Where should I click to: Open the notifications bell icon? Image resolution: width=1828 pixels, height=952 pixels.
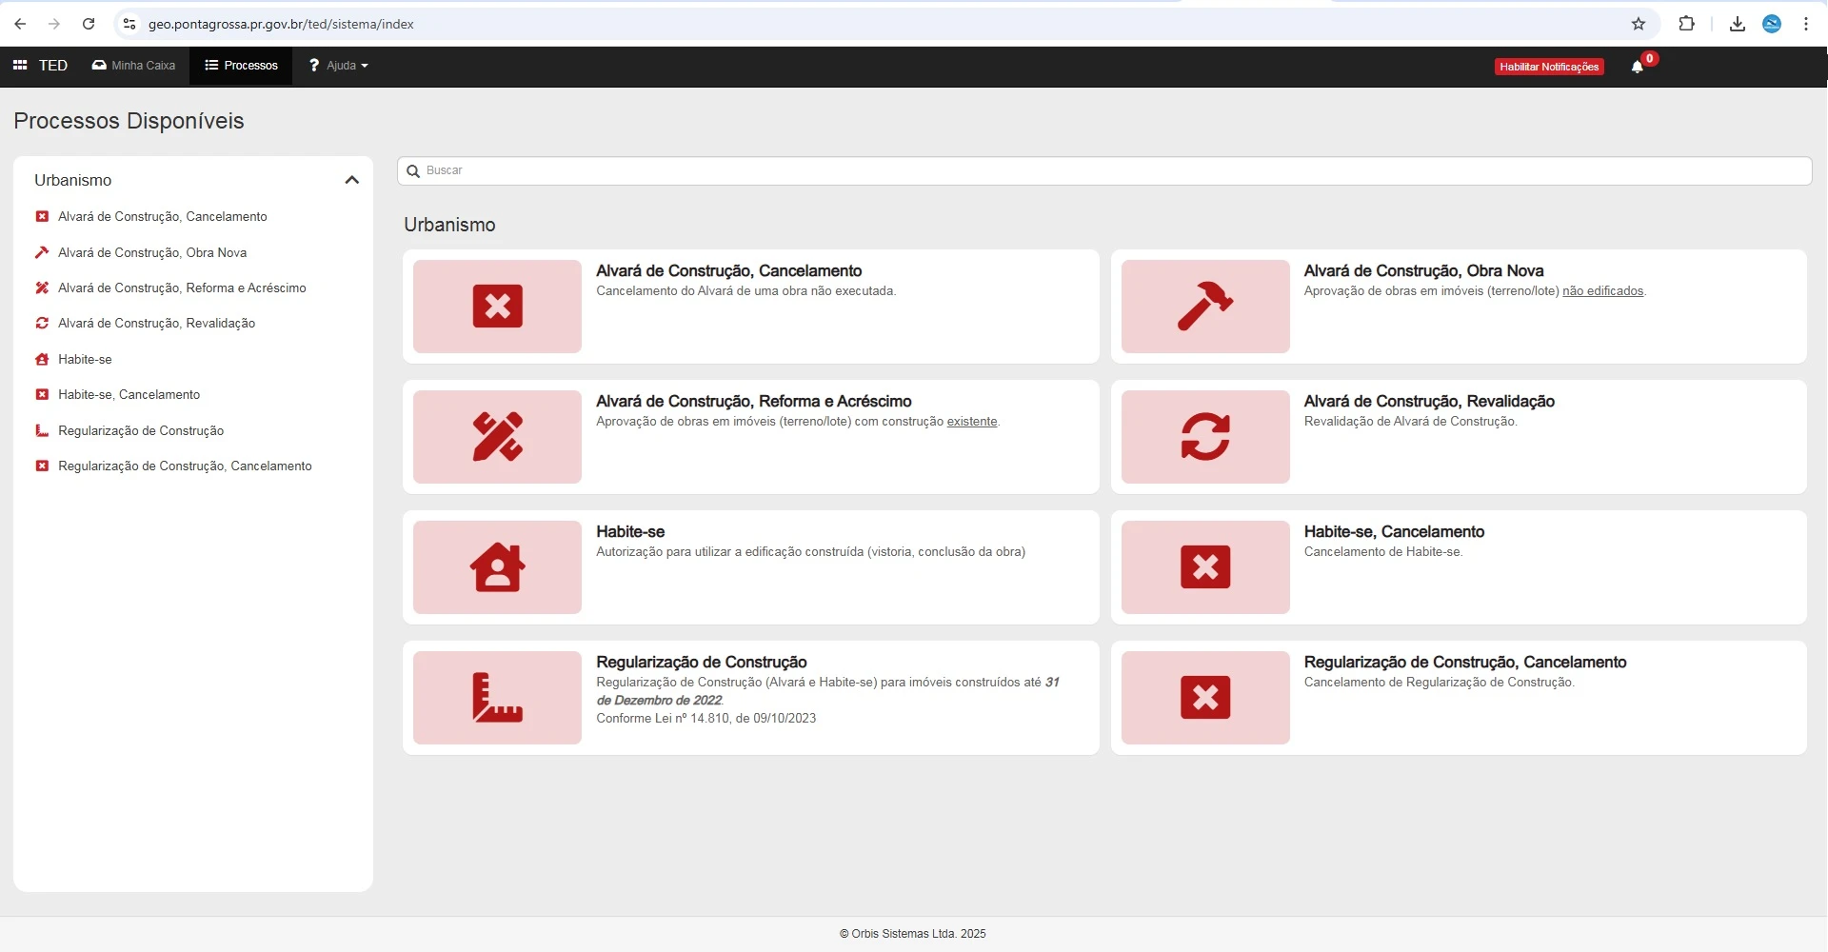coord(1637,67)
